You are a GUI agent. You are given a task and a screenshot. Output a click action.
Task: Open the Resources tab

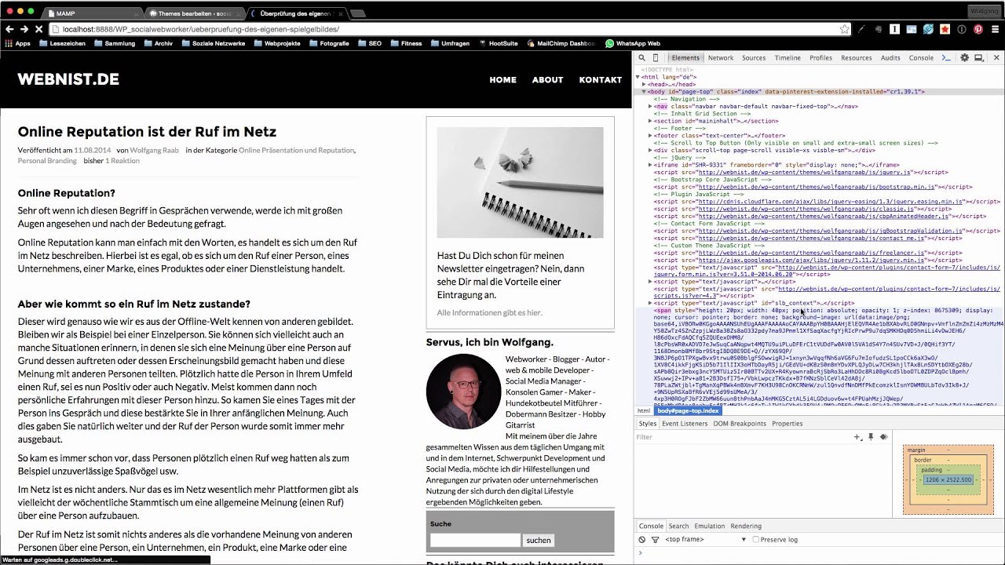point(856,58)
